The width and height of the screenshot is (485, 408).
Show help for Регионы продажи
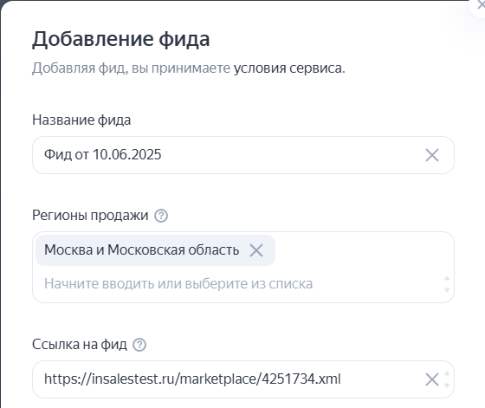coord(161,216)
